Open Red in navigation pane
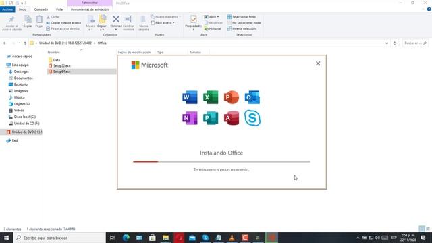Screen dimensions: 432x243 (x=12, y=141)
